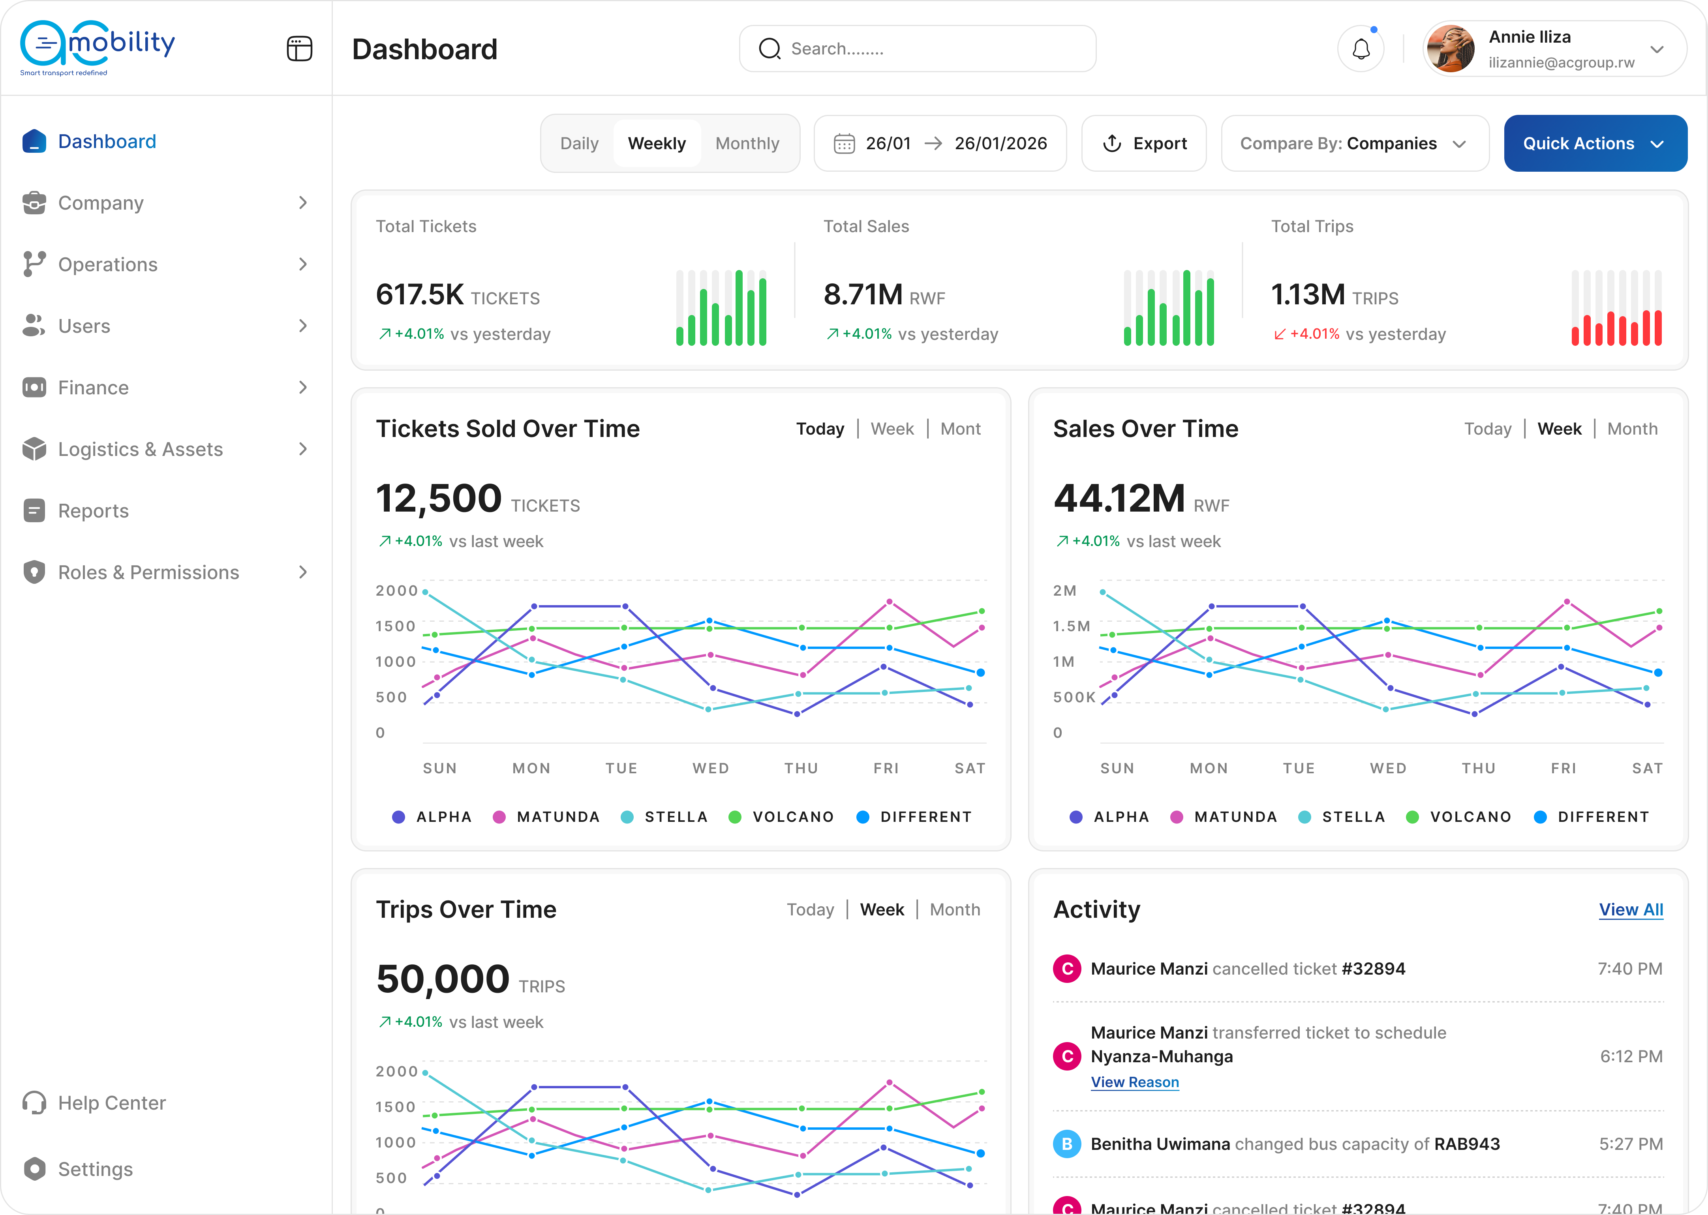
Task: Expand the Roles & Permissions chevron
Action: (303, 572)
